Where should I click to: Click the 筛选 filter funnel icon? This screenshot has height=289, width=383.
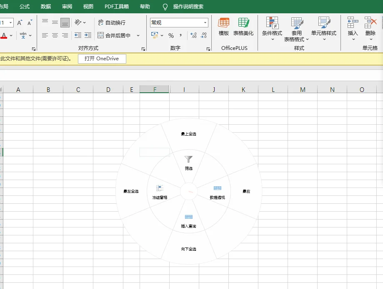(188, 159)
